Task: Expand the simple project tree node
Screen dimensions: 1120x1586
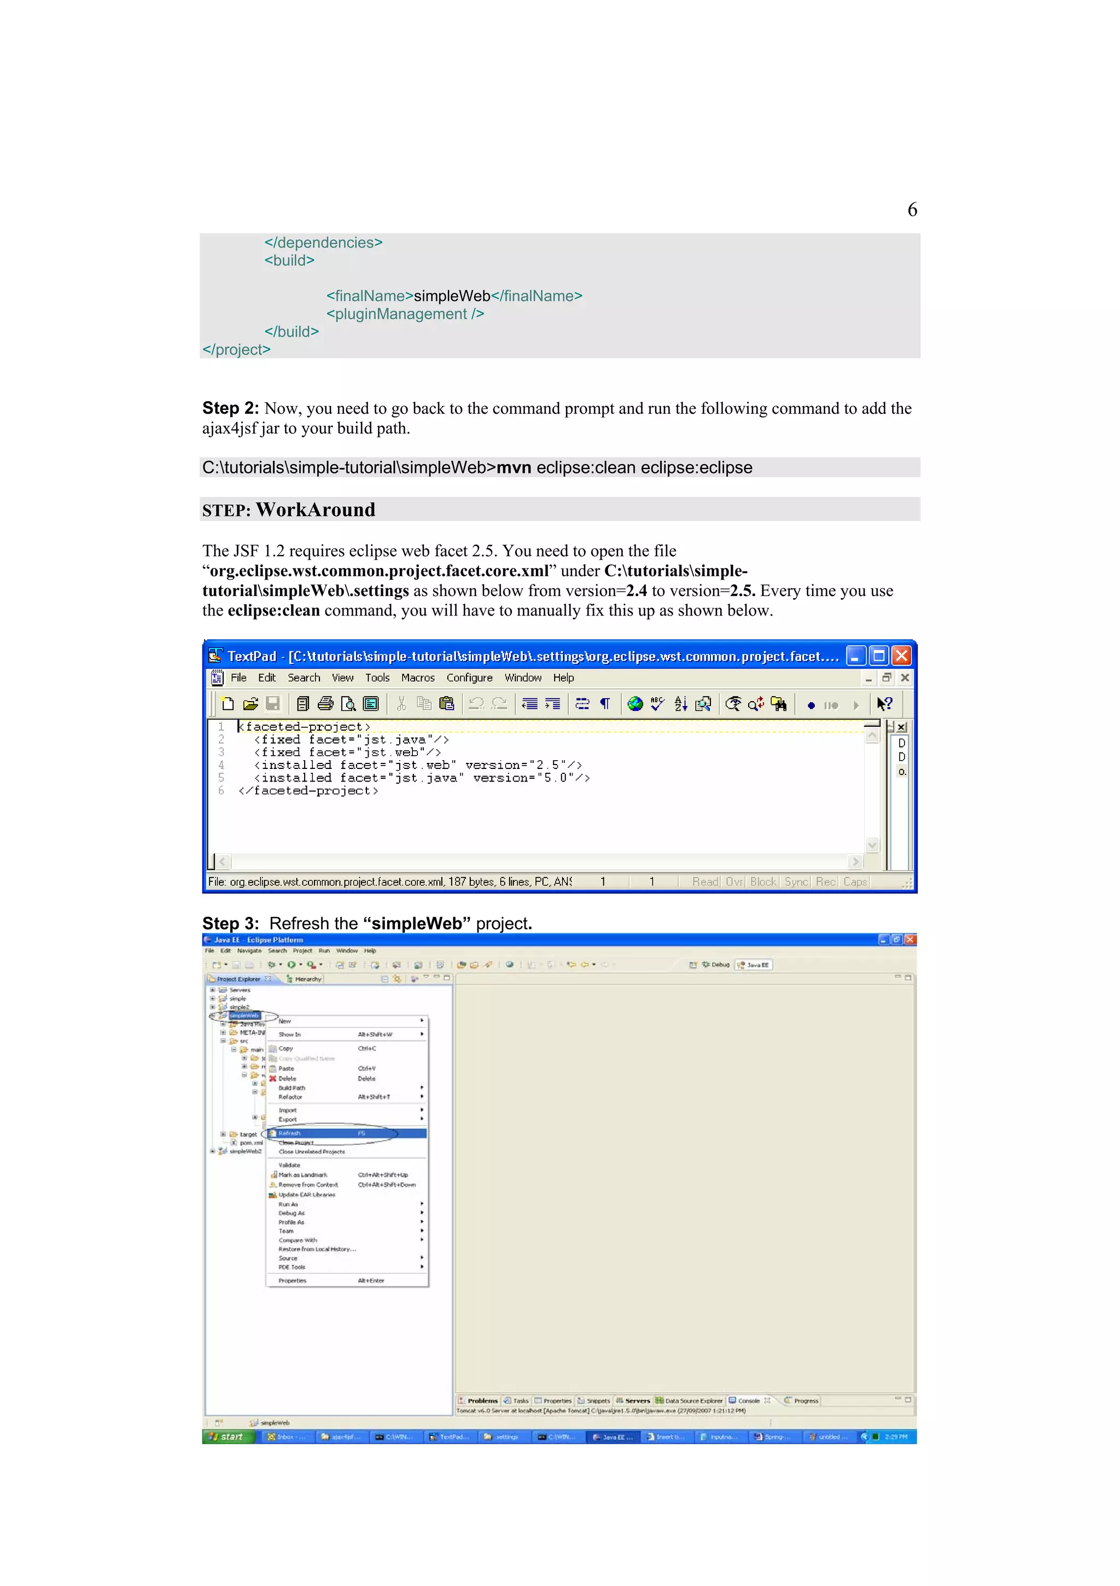Action: pos(213,999)
